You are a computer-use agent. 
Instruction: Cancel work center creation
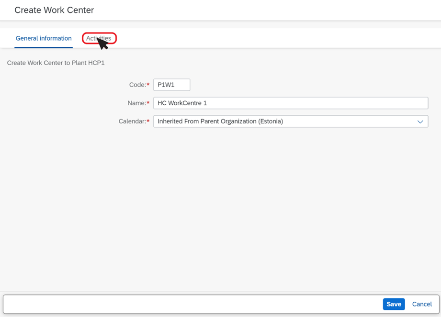coord(422,304)
